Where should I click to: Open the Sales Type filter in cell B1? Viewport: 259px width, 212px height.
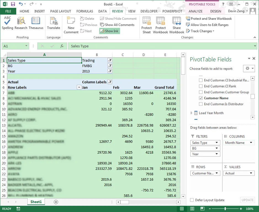(110, 60)
